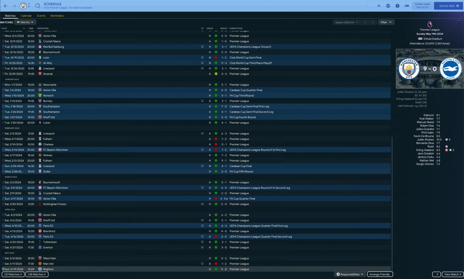Click the FC Bayern München badge on 2/14/2024
This screenshot has width=464, height=279.
[40, 150]
